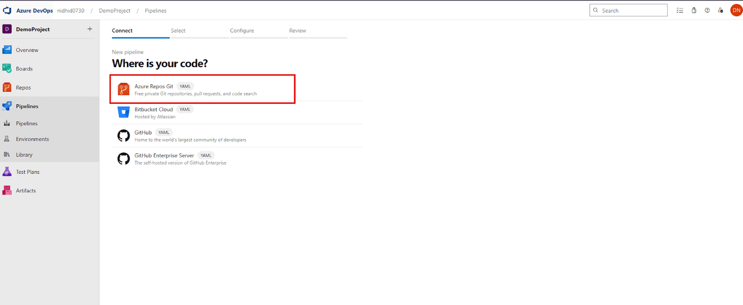743x305 pixels.
Task: Open the user settings icon
Action: tap(720, 10)
